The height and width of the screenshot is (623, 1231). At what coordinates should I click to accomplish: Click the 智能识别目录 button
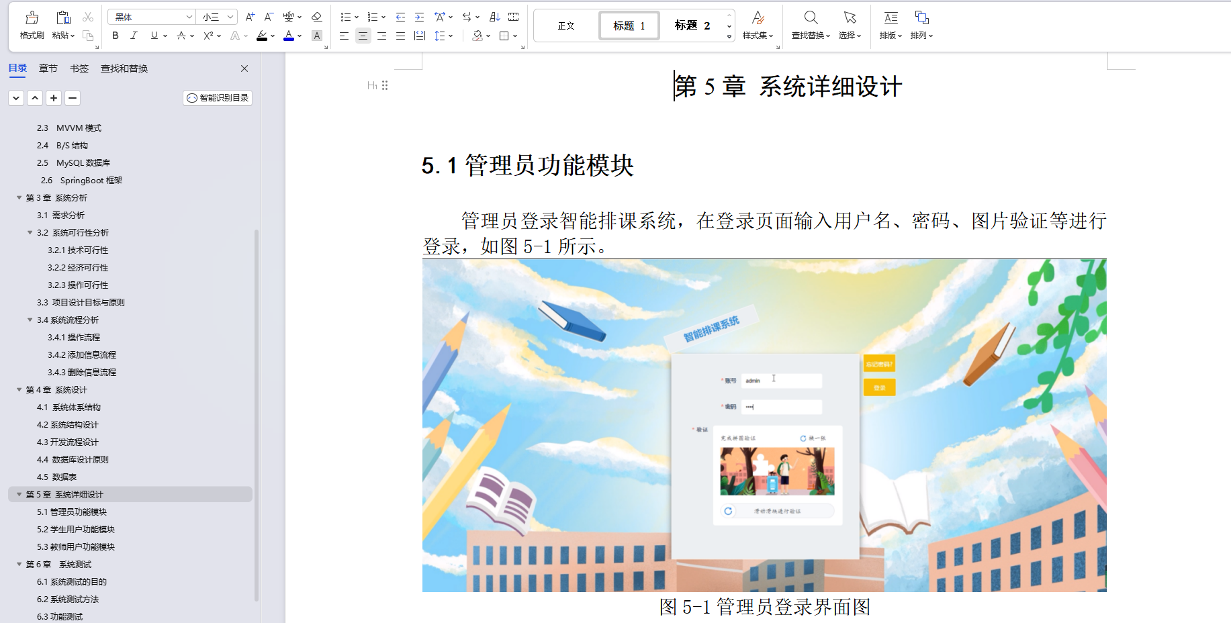pyautogui.click(x=217, y=97)
